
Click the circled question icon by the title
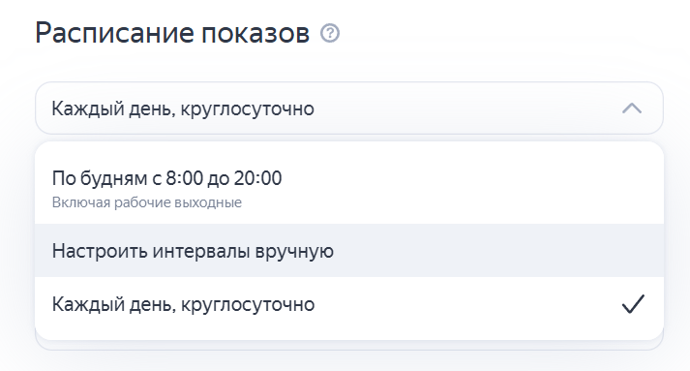(x=330, y=34)
